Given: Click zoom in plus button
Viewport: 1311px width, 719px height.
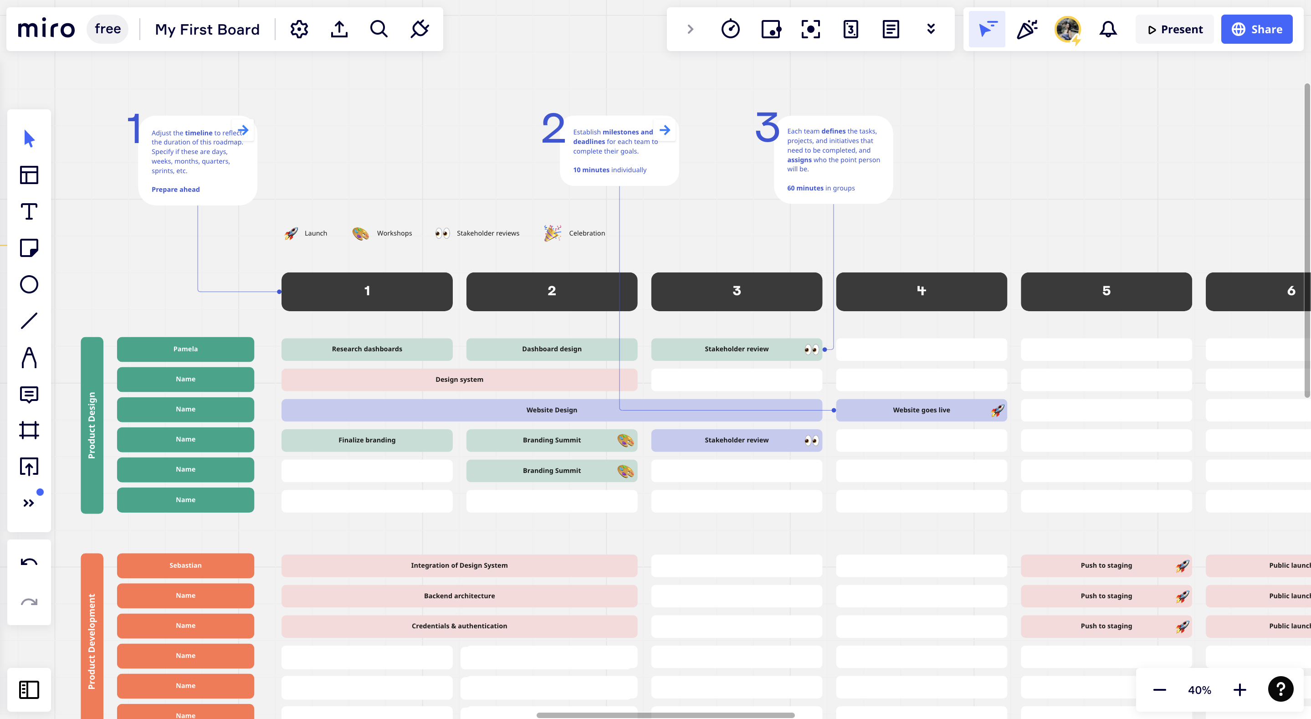Looking at the screenshot, I should point(1240,690).
